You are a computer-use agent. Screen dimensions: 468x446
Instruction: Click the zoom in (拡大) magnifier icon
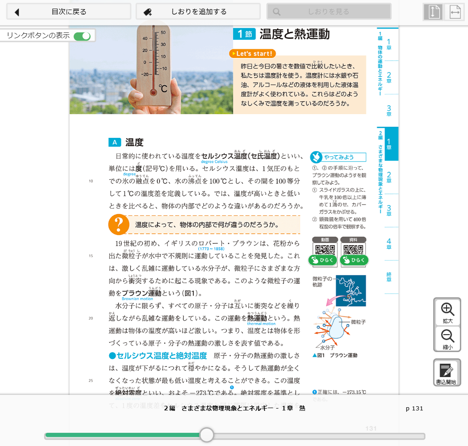pyautogui.click(x=447, y=312)
